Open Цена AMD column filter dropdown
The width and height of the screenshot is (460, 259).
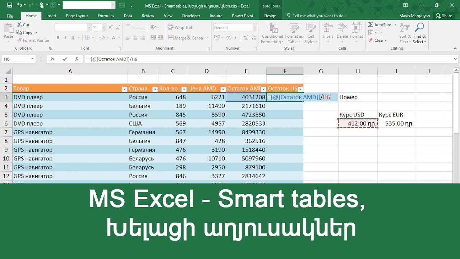tap(223, 89)
